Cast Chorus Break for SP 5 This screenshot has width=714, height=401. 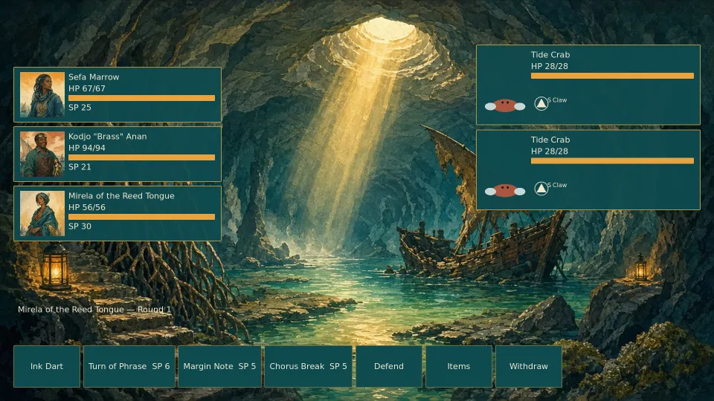tap(308, 366)
